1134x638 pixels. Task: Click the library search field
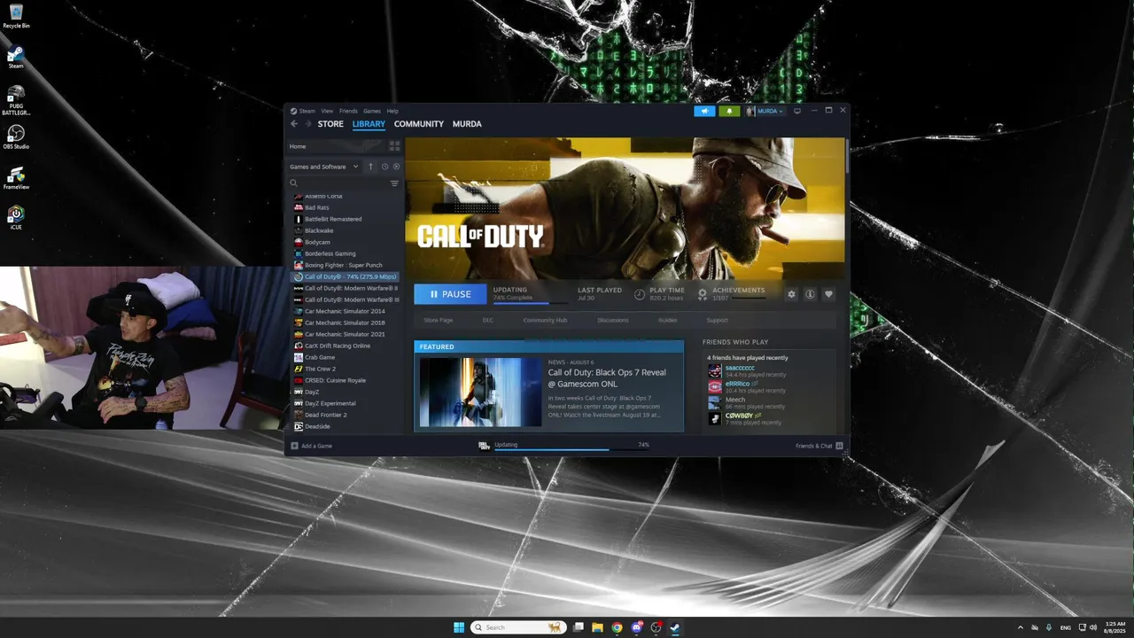(x=342, y=183)
